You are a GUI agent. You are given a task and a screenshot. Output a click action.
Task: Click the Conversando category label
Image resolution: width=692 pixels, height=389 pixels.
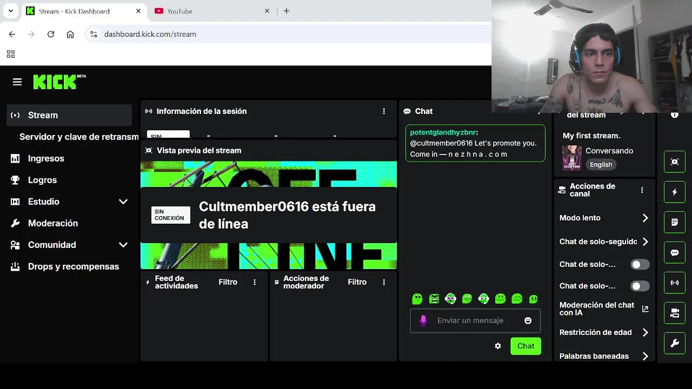[x=609, y=151]
